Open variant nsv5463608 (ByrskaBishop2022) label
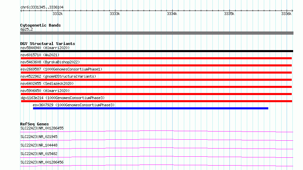The width and height of the screenshot is (303, 170). (x=50, y=62)
